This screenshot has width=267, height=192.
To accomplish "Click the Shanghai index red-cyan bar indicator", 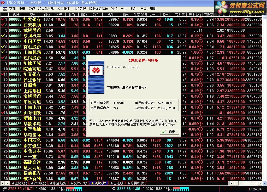I will click(x=74, y=189).
